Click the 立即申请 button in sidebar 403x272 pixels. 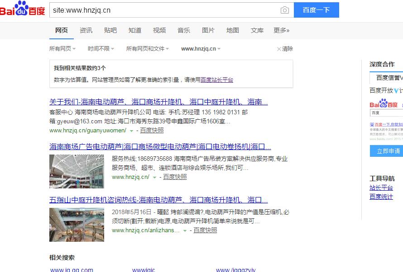click(x=387, y=151)
